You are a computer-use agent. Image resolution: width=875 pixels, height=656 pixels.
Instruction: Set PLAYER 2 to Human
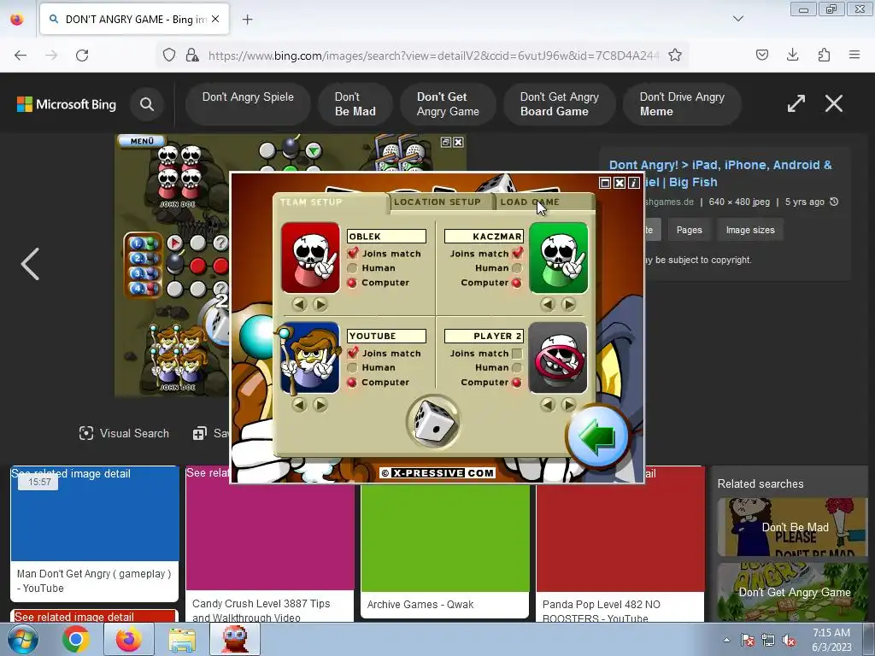tap(517, 367)
